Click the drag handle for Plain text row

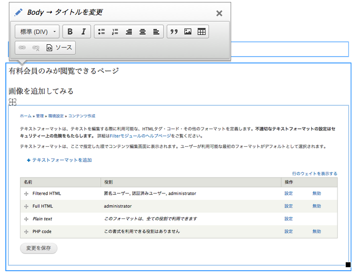click(x=26, y=219)
